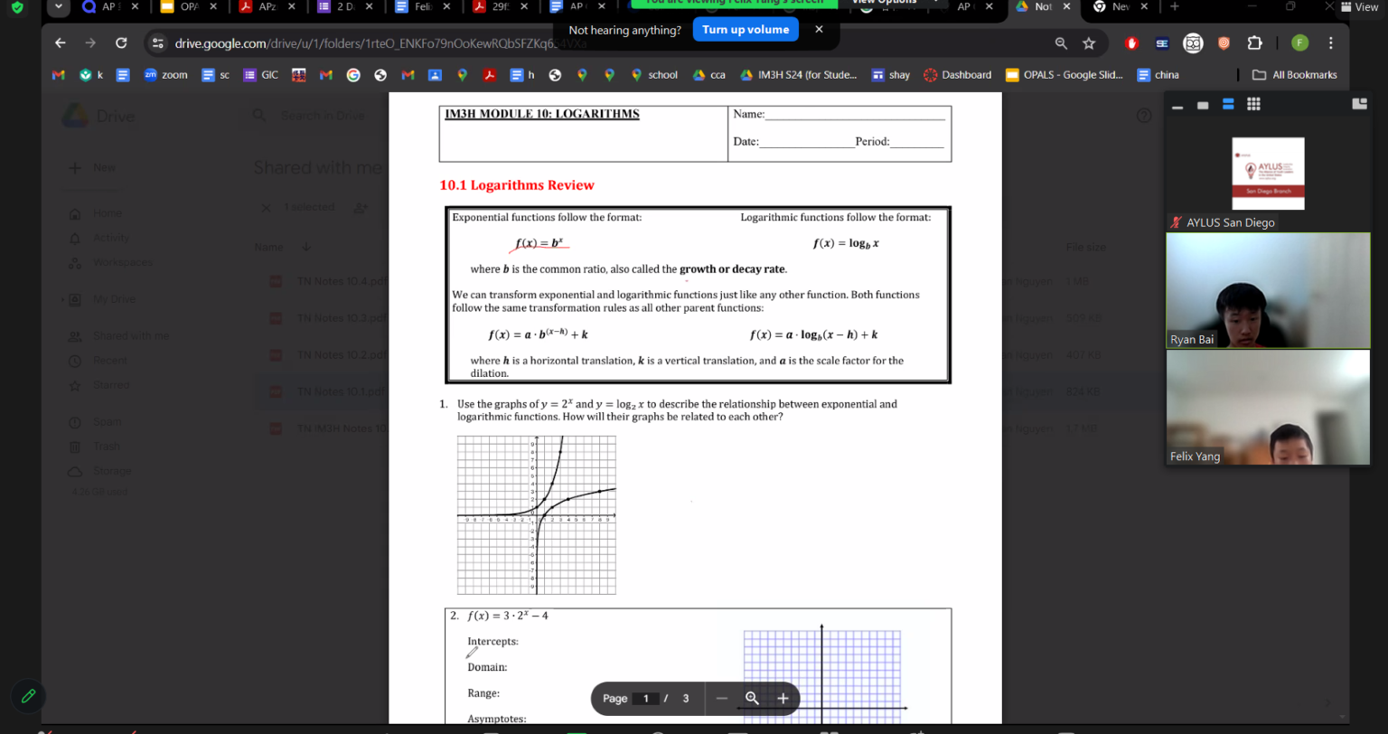The image size is (1388, 734).
Task: Switch Zoom panel to stacked thumbnail view
Action: 1228,105
